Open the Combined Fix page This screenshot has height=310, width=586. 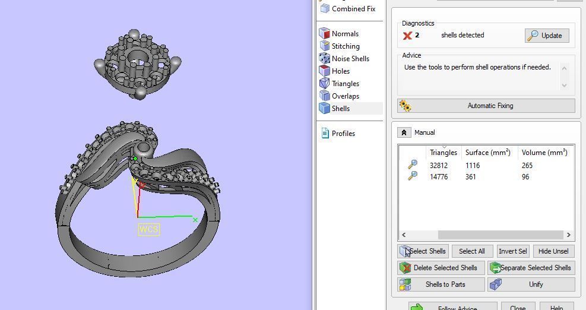click(x=348, y=8)
